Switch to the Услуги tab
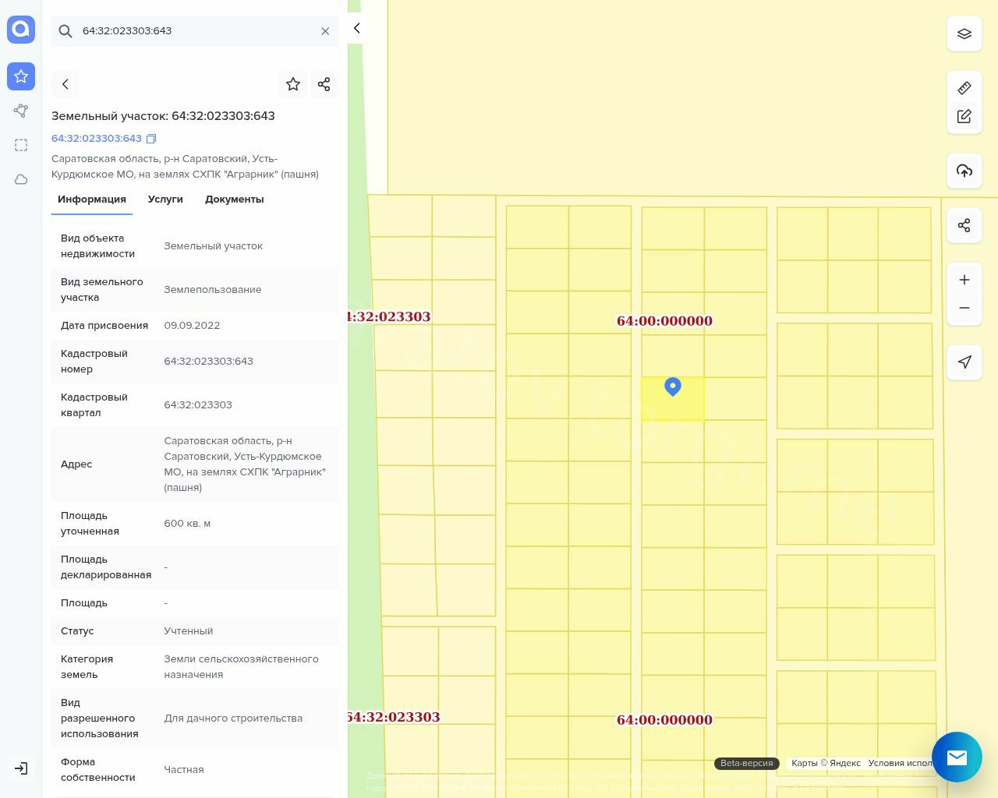998x798 pixels. coord(165,199)
